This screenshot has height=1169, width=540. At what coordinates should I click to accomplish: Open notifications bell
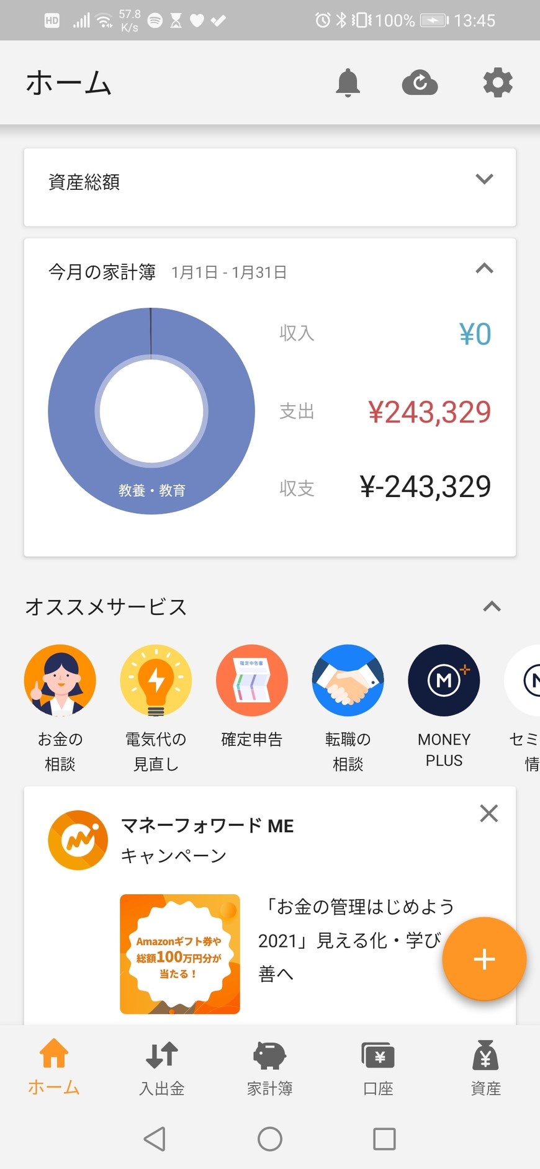pyautogui.click(x=348, y=83)
